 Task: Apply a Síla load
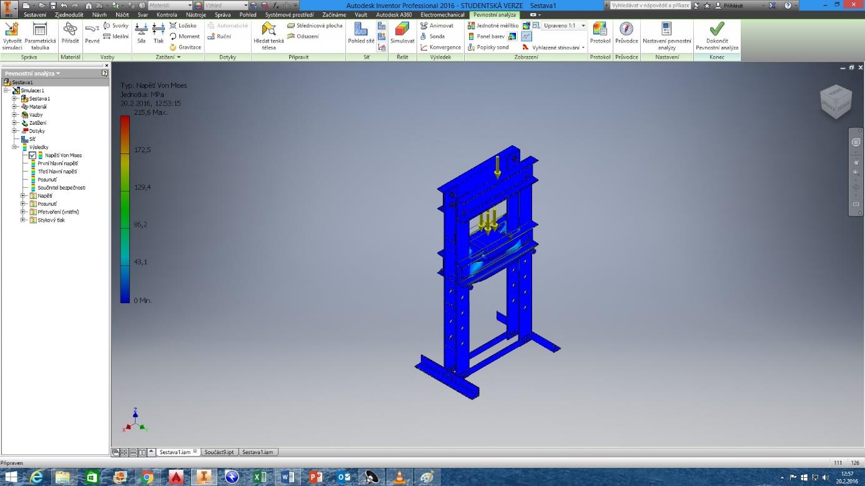pos(142,34)
